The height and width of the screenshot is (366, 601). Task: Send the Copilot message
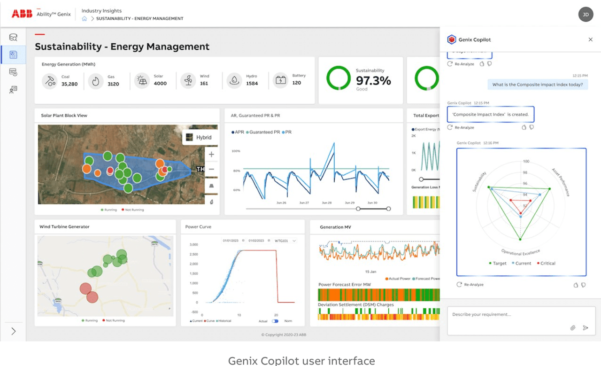point(586,328)
